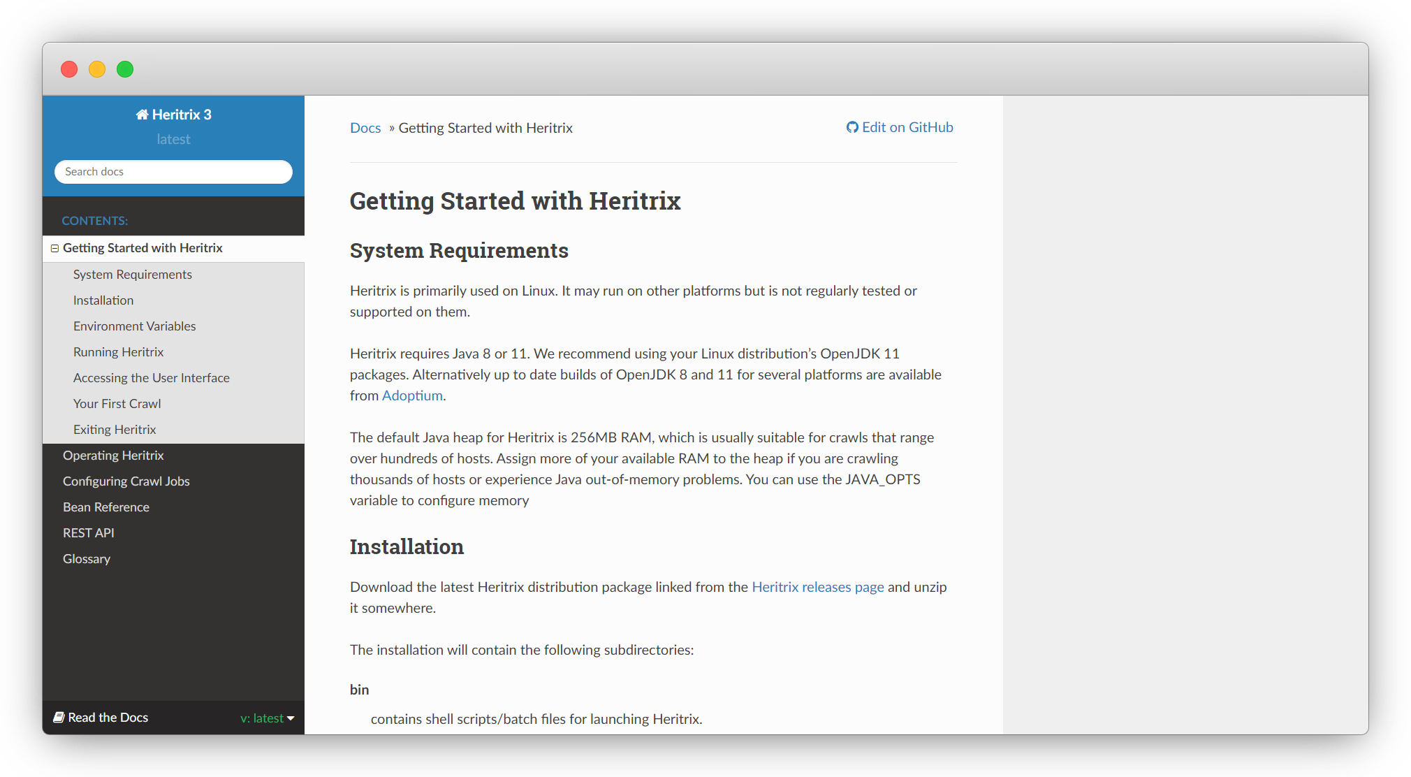
Task: Open the Heritrix releases page link
Action: pyautogui.click(x=818, y=587)
